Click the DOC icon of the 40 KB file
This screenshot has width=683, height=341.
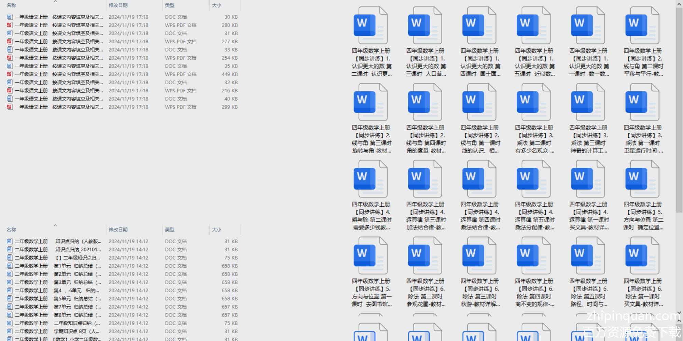10,99
